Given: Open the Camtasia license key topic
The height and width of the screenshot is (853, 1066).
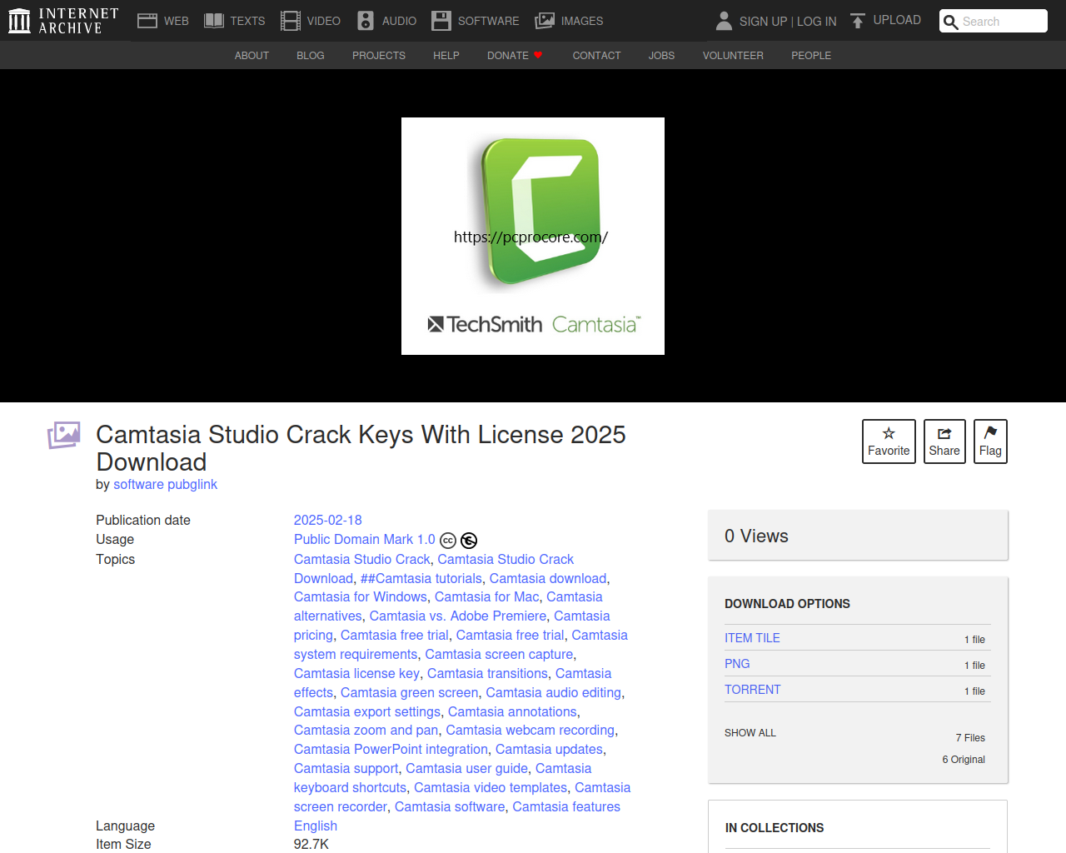Looking at the screenshot, I should [x=357, y=674].
